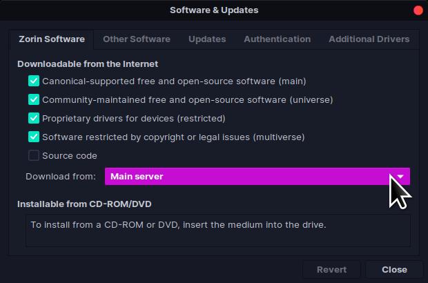The height and width of the screenshot is (283, 428).
Task: Click the 'Download from:' label
Action: [61, 176]
